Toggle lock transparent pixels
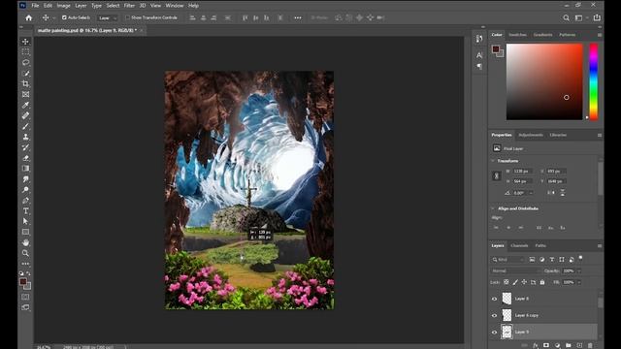The height and width of the screenshot is (349, 621). tap(507, 282)
